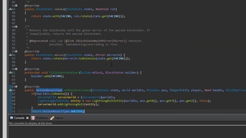
Task: Collapse the Javadoc comment fold at line 48
Action: coord(16,26)
